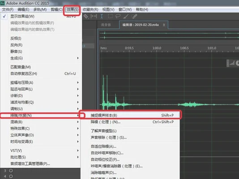This screenshot has width=239, height=179.
Task: Choose 消除嗡嗡声(D)... in submenu
Action: coord(130,173)
